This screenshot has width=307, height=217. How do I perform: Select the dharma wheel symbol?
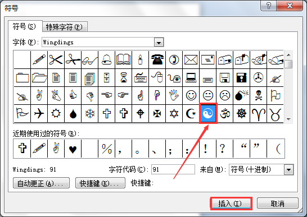[241, 113]
